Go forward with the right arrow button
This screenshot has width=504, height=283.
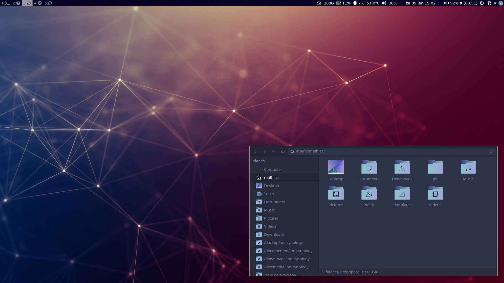(x=265, y=151)
